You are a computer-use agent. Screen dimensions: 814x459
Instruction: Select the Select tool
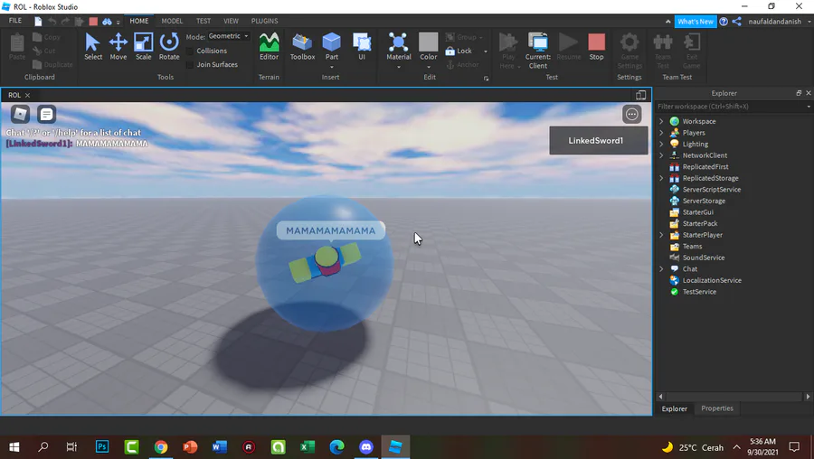pyautogui.click(x=93, y=47)
